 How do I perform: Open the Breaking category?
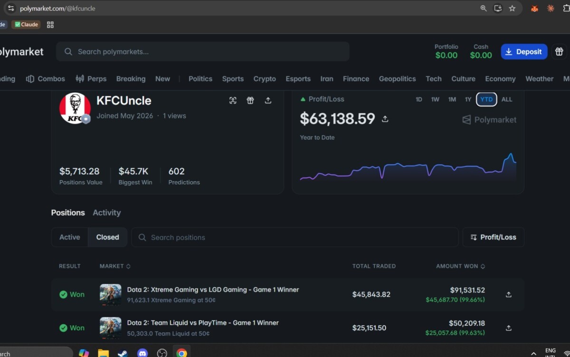131,79
